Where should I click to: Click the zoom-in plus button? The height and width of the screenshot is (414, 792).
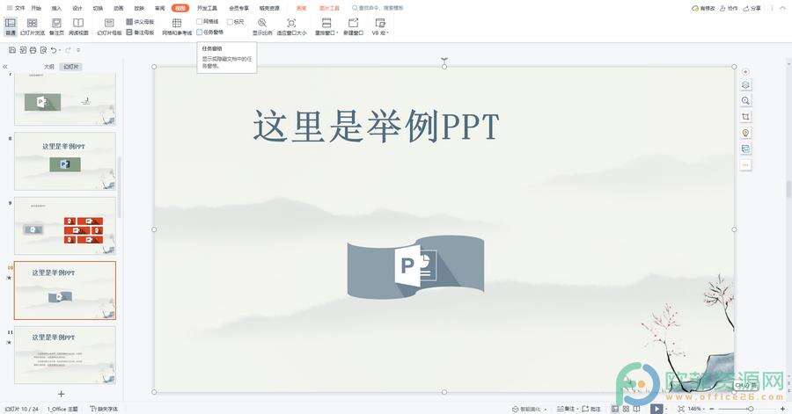click(782, 409)
